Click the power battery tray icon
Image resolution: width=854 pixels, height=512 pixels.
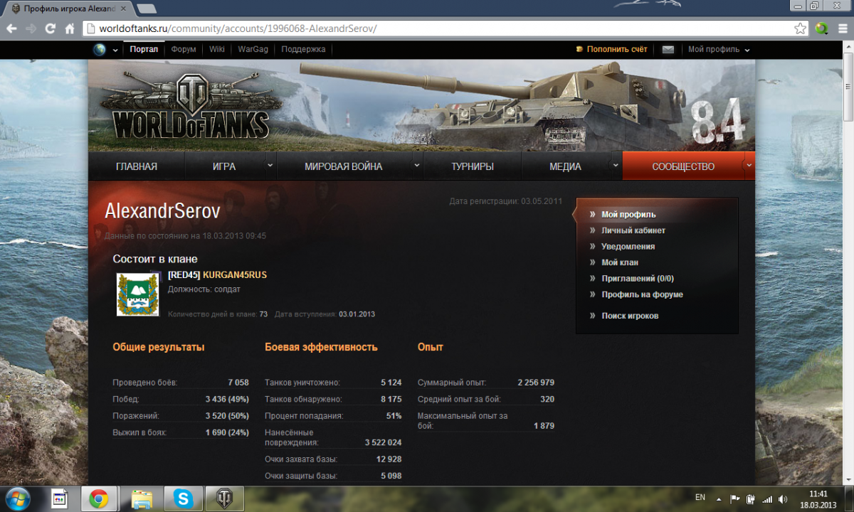coord(752,499)
